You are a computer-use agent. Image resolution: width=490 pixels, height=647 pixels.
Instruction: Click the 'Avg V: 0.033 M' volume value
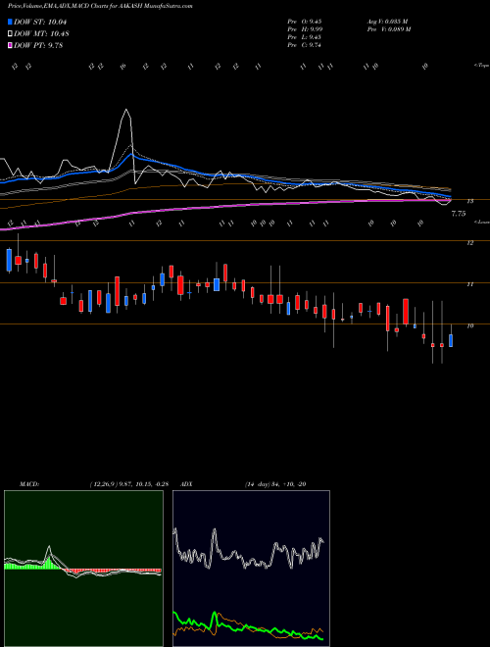click(387, 22)
